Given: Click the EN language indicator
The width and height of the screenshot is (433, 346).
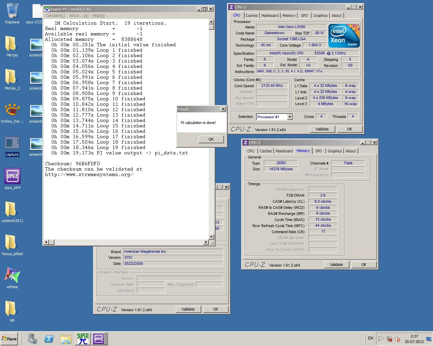Looking at the screenshot, I should click(x=370, y=338).
